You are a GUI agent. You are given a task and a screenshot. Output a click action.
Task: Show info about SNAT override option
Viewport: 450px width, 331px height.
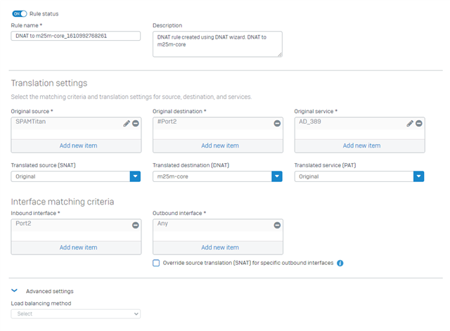click(x=340, y=263)
